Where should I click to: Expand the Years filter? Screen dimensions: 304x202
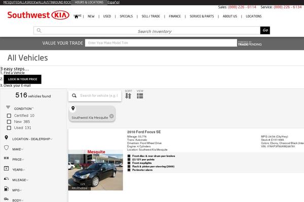point(18,170)
